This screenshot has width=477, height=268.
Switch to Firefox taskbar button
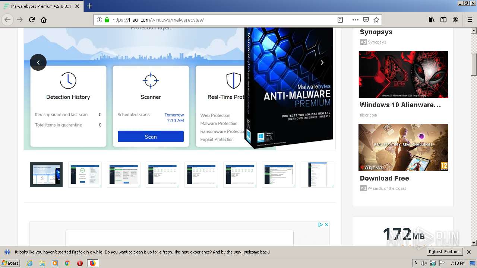92,263
